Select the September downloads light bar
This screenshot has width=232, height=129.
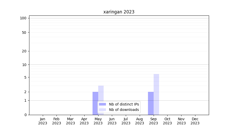(x=156, y=94)
